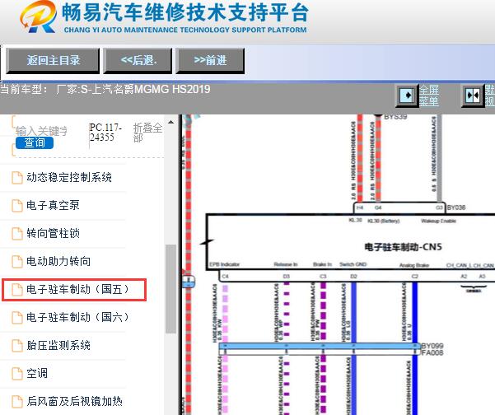Click the Chang Yi platform logo
The width and height of the screenshot is (495, 415).
tap(38, 16)
